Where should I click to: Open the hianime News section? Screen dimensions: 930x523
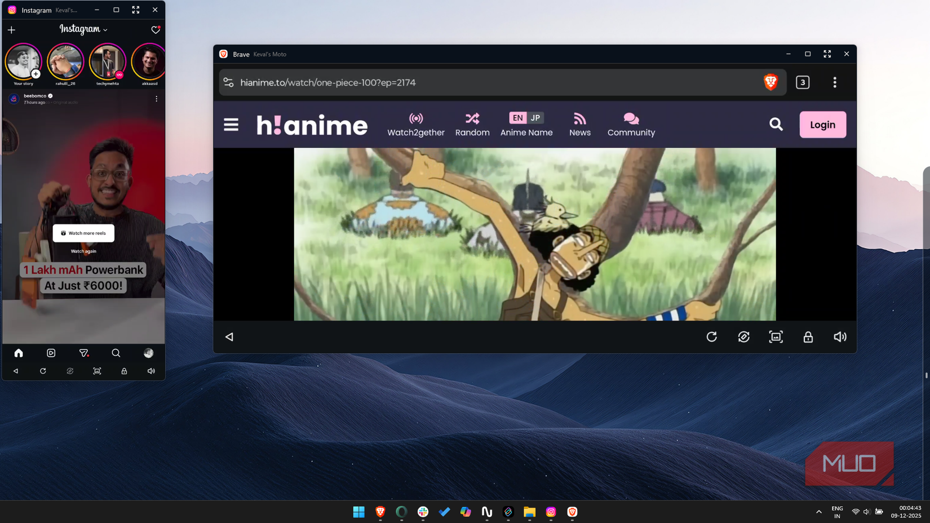tap(579, 124)
